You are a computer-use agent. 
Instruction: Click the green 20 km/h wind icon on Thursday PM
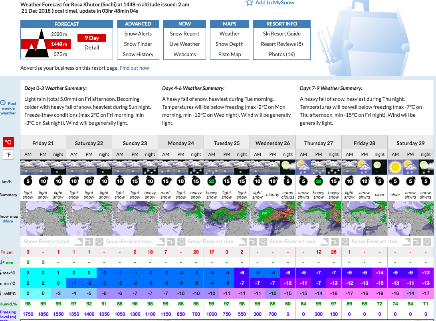click(319, 181)
